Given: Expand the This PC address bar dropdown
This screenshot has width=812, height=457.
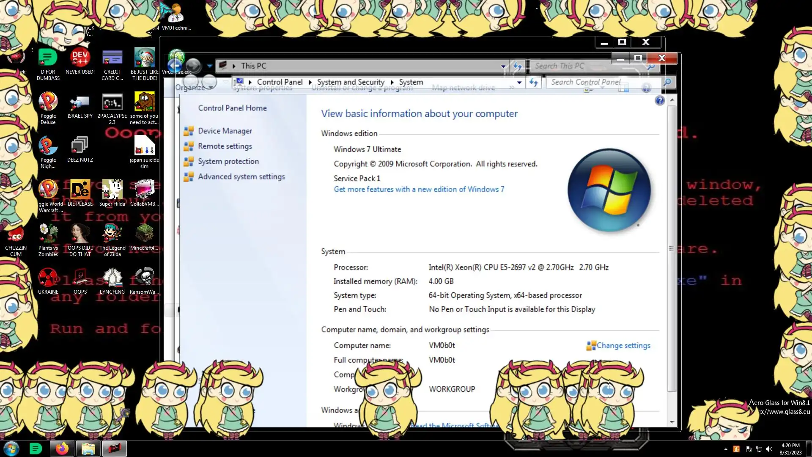Looking at the screenshot, I should click(x=503, y=66).
